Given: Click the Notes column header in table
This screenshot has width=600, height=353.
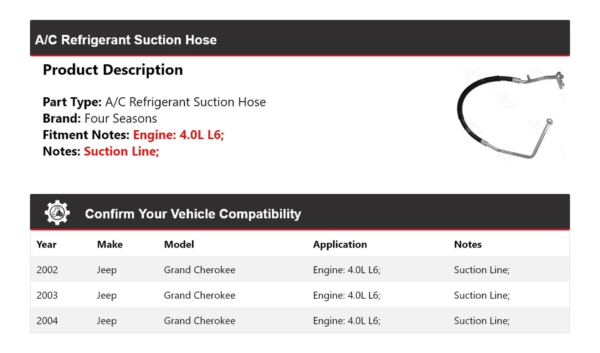Looking at the screenshot, I should tap(467, 244).
